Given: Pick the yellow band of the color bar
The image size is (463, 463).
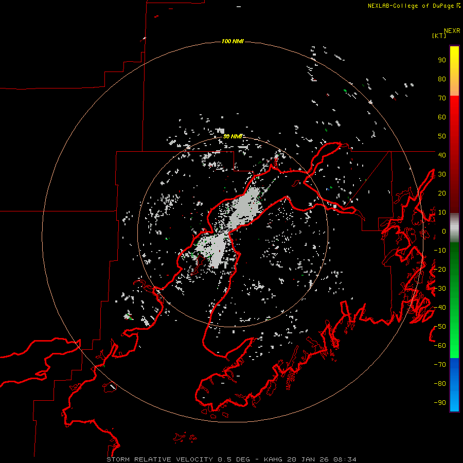Looking at the screenshot, I should pyautogui.click(x=454, y=59).
